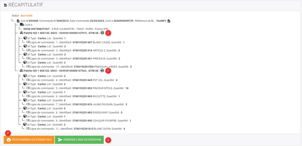Screen dimensions: 302x146
Task: Click pallet icon for SSCC 534934100000147915
Action: coord(21,33)
